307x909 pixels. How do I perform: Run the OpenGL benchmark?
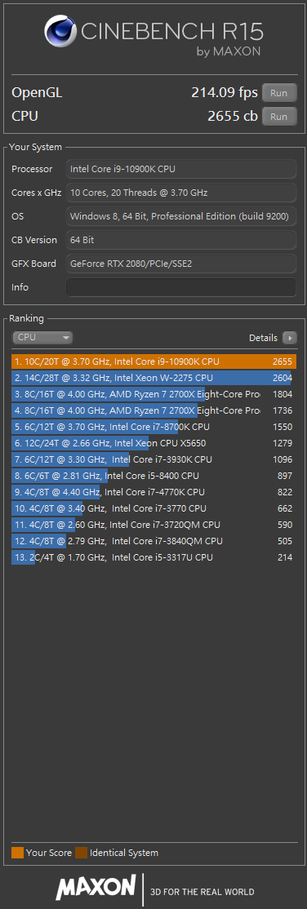pyautogui.click(x=279, y=93)
